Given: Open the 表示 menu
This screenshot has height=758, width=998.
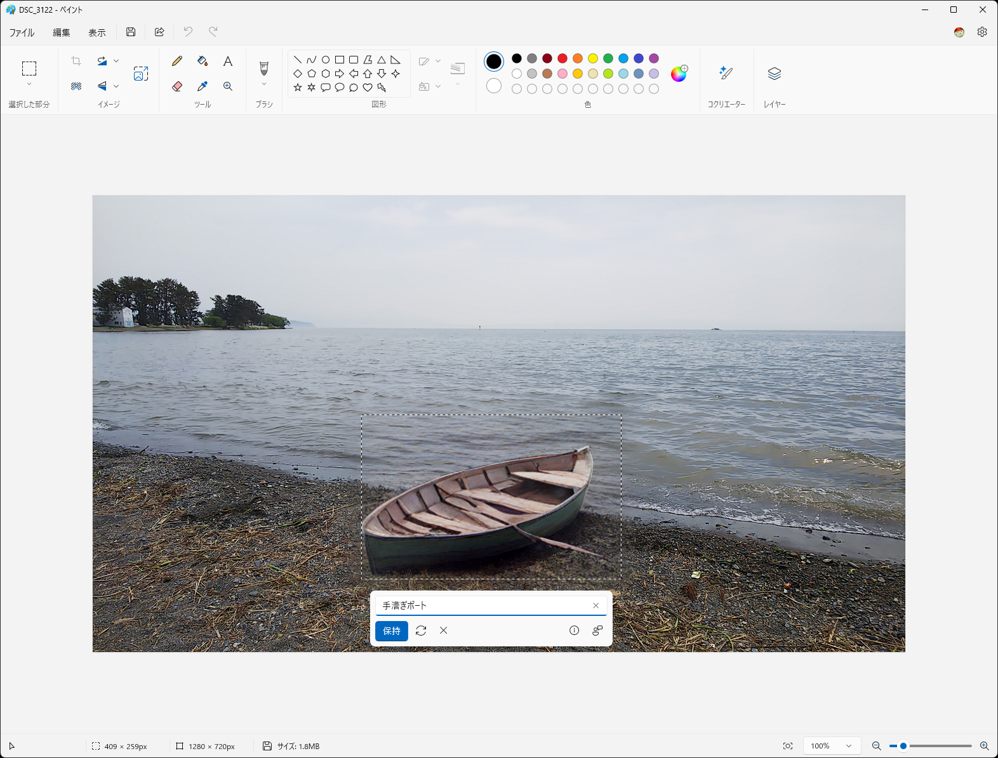Looking at the screenshot, I should [97, 32].
